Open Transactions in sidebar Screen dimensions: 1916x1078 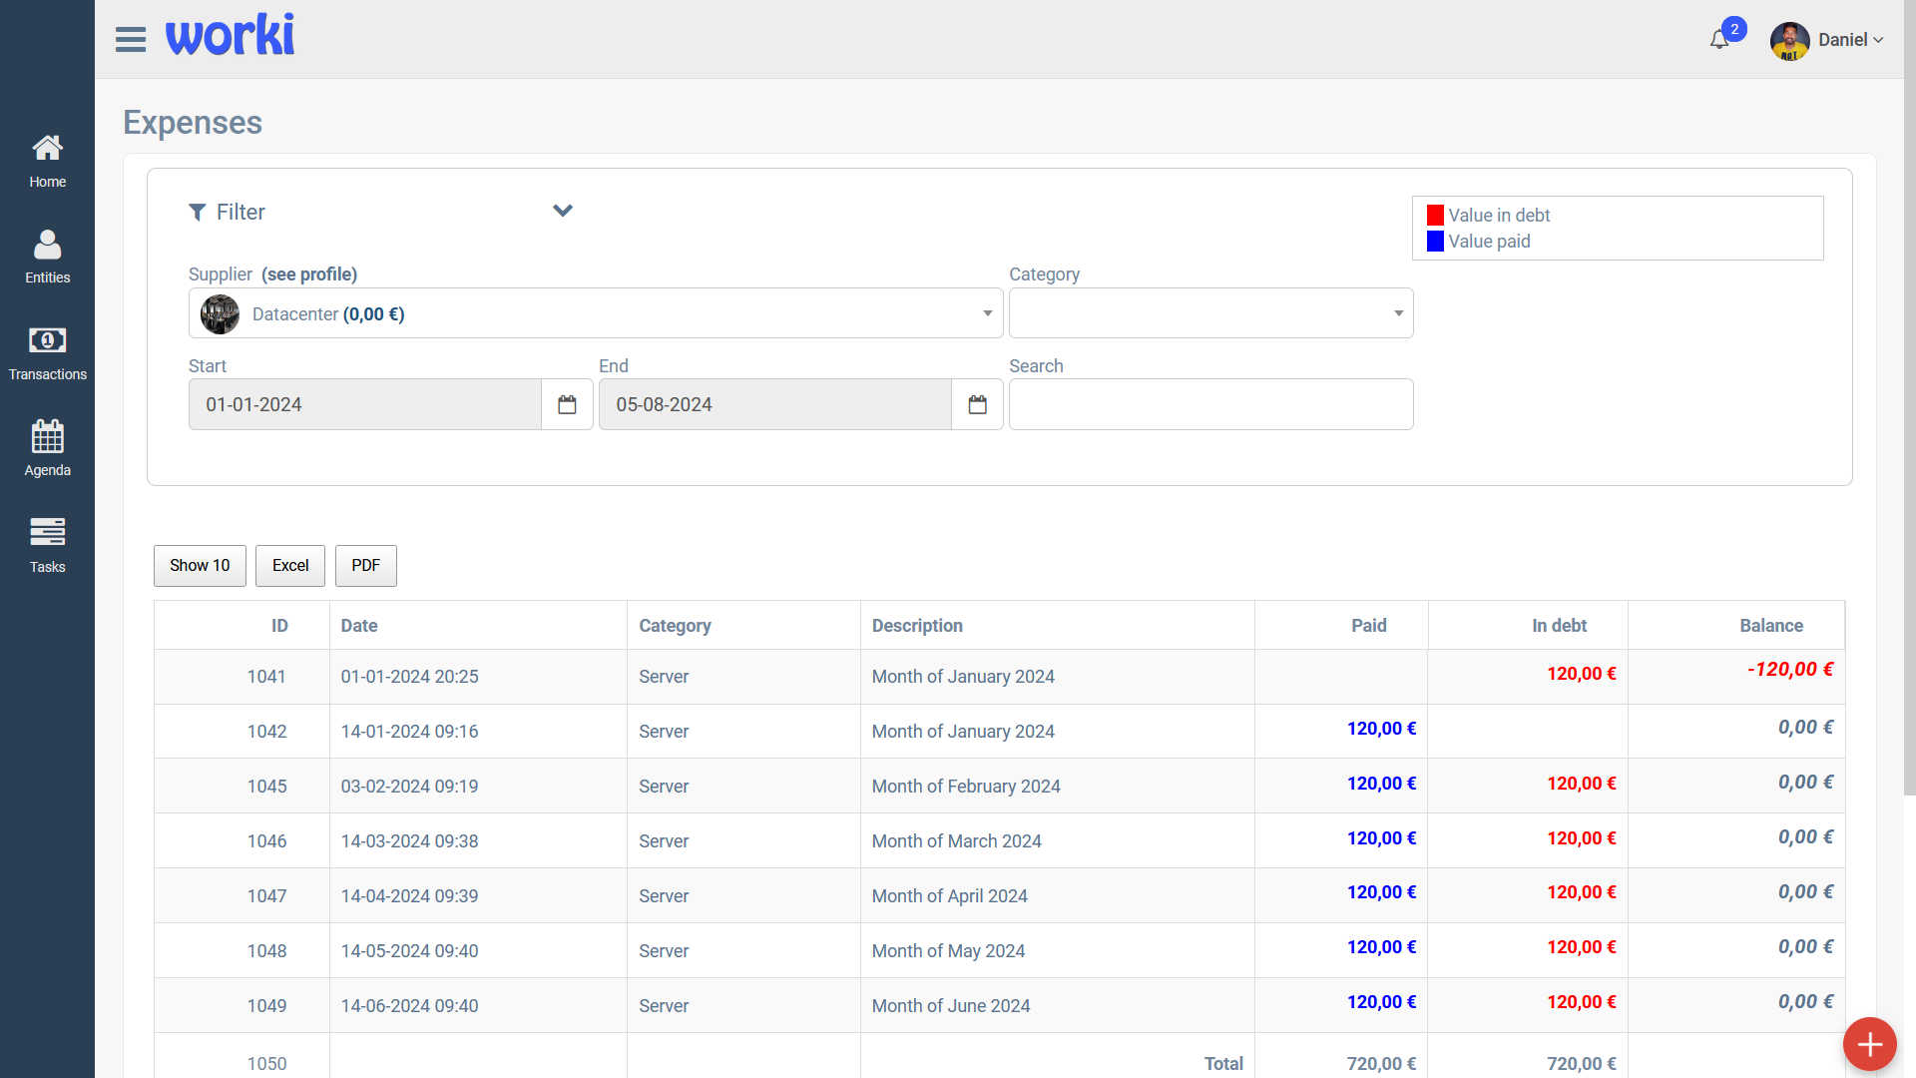point(47,354)
